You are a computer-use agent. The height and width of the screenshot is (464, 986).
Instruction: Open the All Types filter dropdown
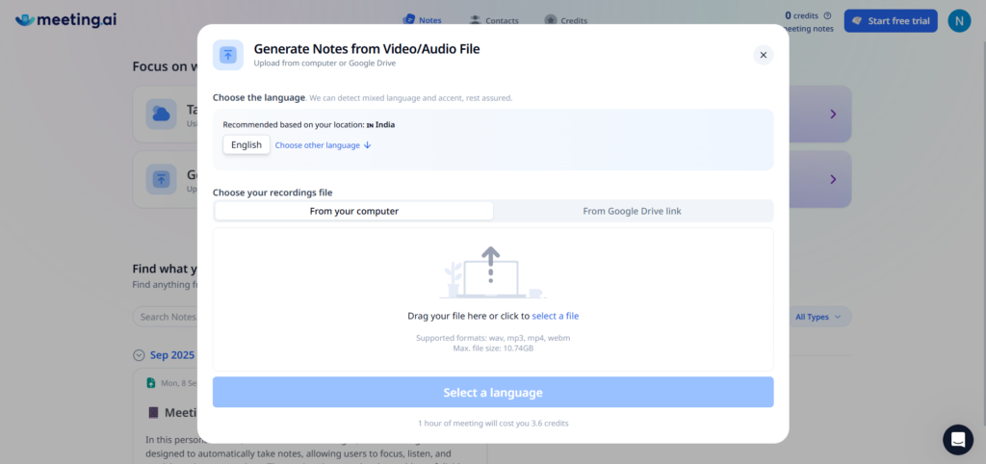[x=817, y=317]
